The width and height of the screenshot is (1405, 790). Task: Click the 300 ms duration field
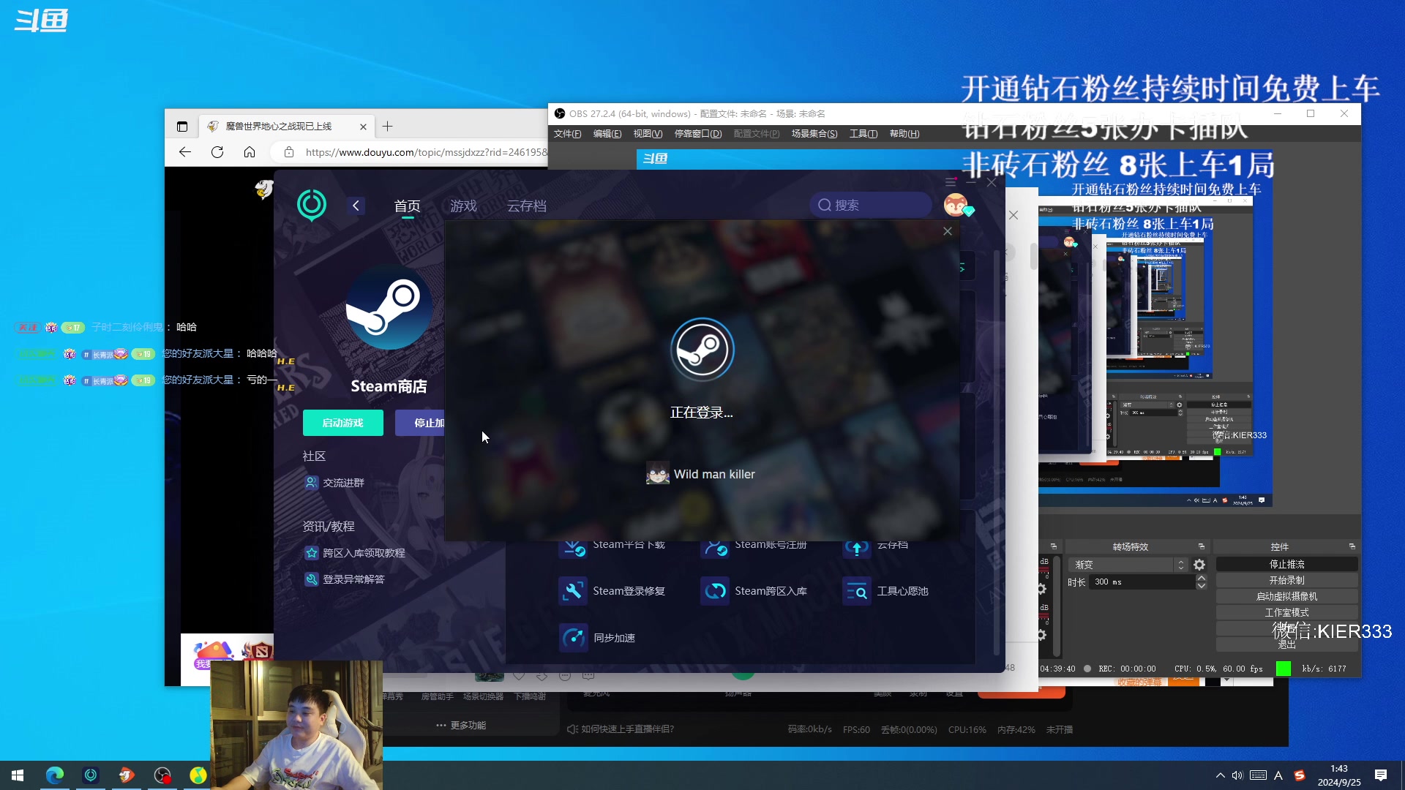[1142, 582]
